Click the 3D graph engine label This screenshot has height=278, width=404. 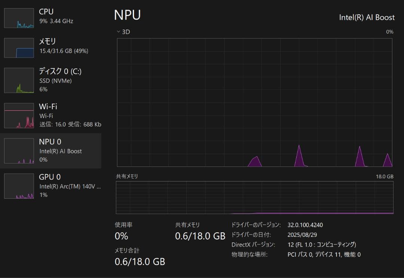(126, 32)
